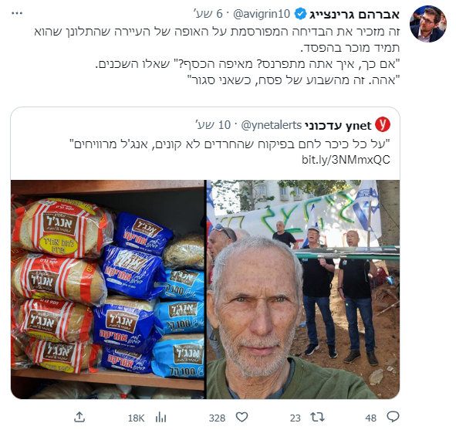Follow the bit.ly/3NMmxQC link
Image resolution: width=456 pixels, height=430 pixels.
pos(346,160)
